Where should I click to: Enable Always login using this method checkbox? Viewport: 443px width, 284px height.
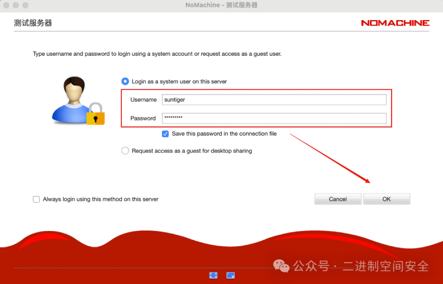(36, 199)
